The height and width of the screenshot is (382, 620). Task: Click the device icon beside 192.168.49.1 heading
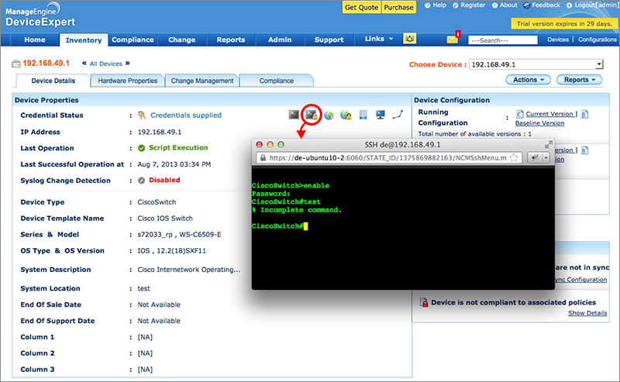[16, 64]
